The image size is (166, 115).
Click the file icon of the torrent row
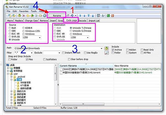61,73
